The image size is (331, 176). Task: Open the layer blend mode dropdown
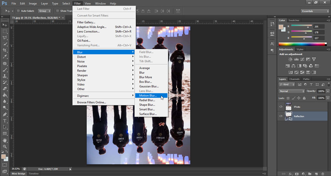coord(292,91)
